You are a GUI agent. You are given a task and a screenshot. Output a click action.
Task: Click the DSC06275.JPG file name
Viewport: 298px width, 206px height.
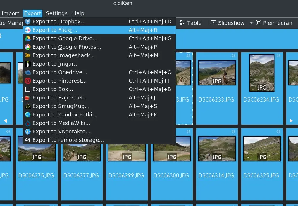36,176
